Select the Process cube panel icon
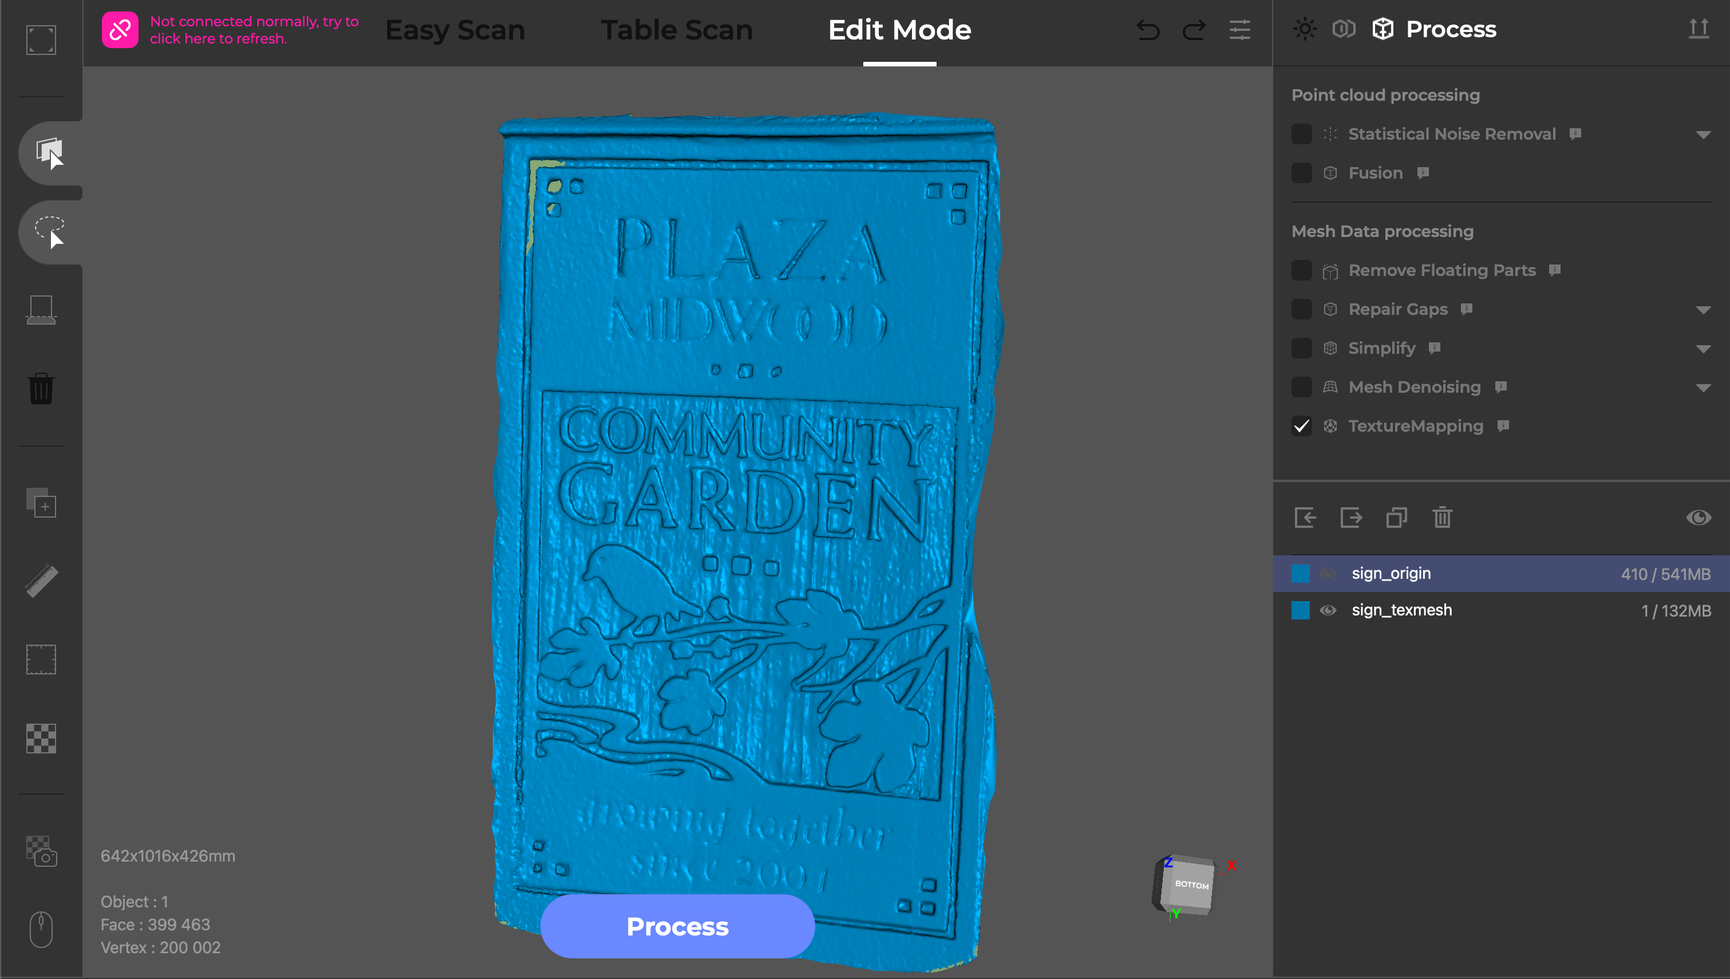 1383,29
